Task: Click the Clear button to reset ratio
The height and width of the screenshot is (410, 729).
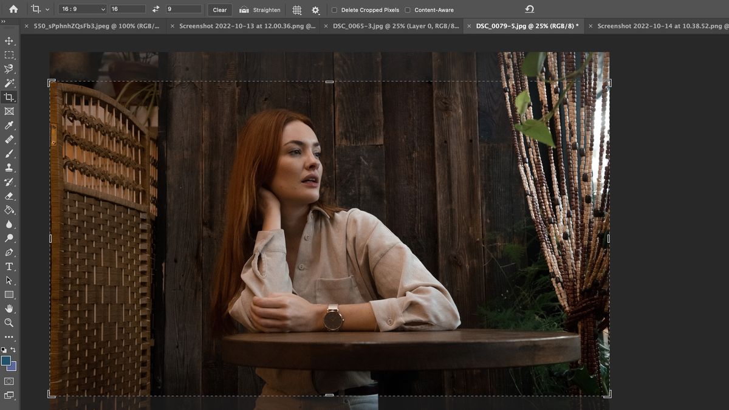Action: [x=219, y=10]
